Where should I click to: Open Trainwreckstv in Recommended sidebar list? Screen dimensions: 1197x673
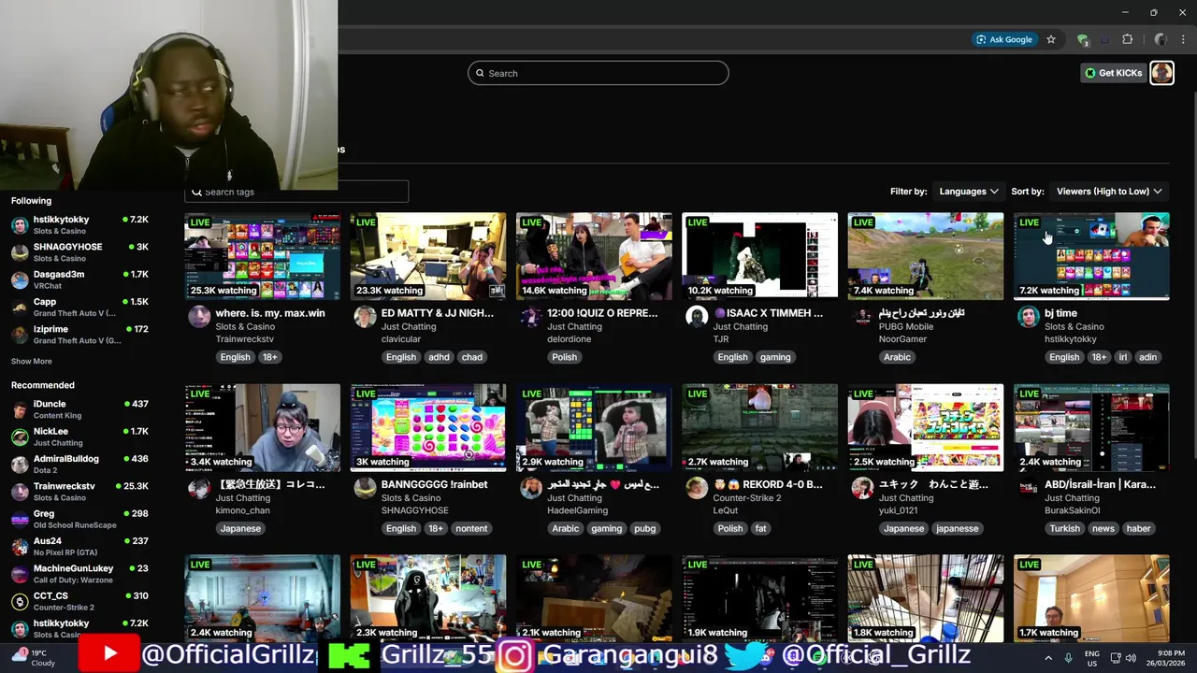[x=79, y=492]
